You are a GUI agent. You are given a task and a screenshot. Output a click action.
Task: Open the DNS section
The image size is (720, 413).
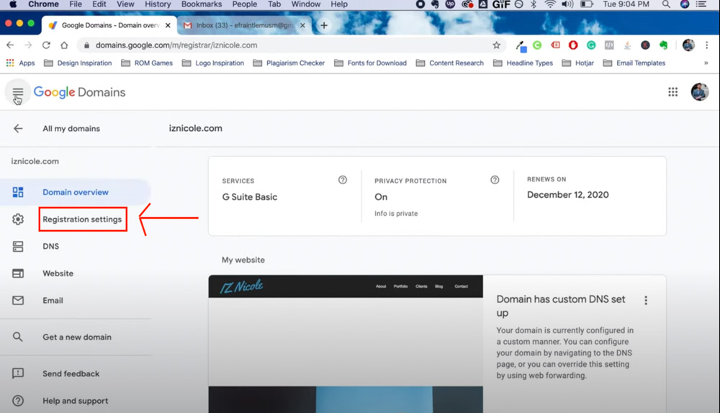point(50,246)
